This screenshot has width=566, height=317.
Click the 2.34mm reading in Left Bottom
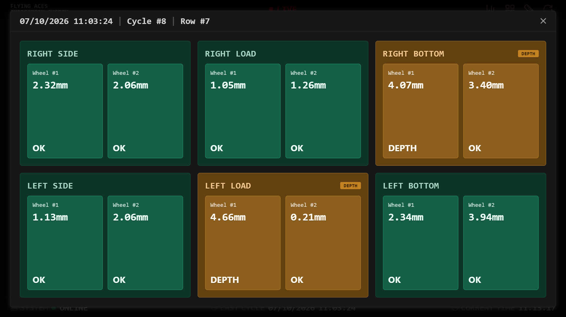click(x=406, y=217)
